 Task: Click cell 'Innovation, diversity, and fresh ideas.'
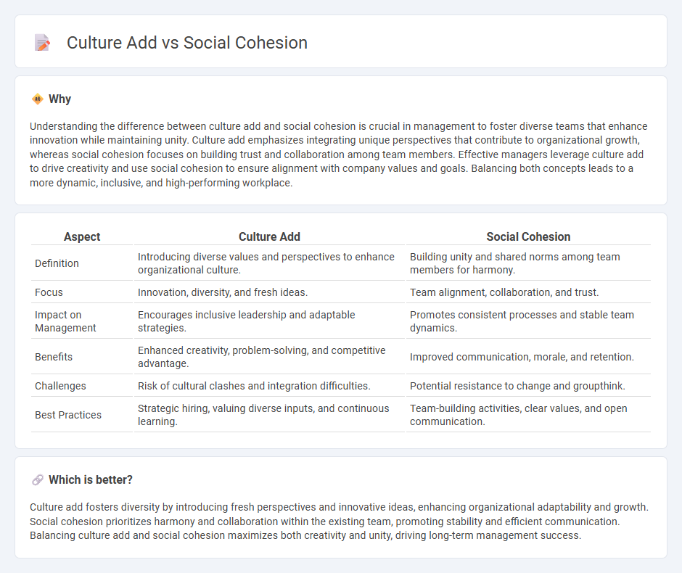[x=269, y=292]
